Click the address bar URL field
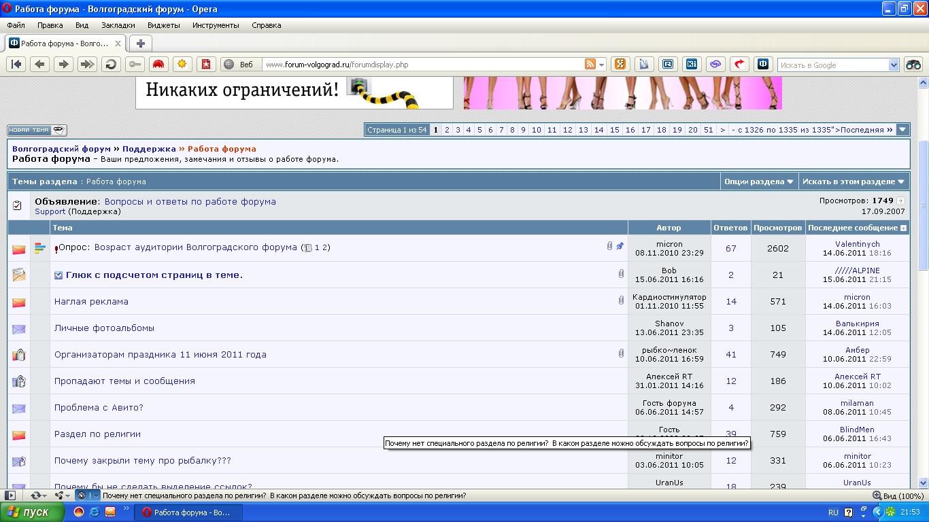This screenshot has width=929, height=522. pyautogui.click(x=422, y=65)
